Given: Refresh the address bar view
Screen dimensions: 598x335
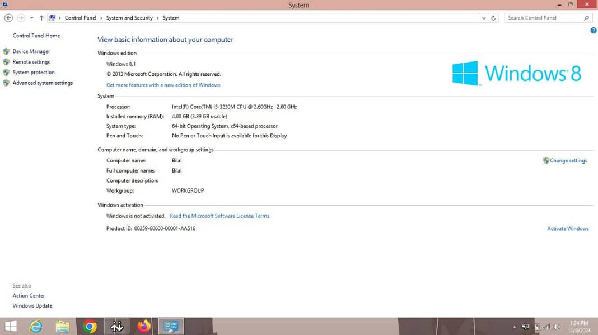Looking at the screenshot, I should pyautogui.click(x=493, y=18).
